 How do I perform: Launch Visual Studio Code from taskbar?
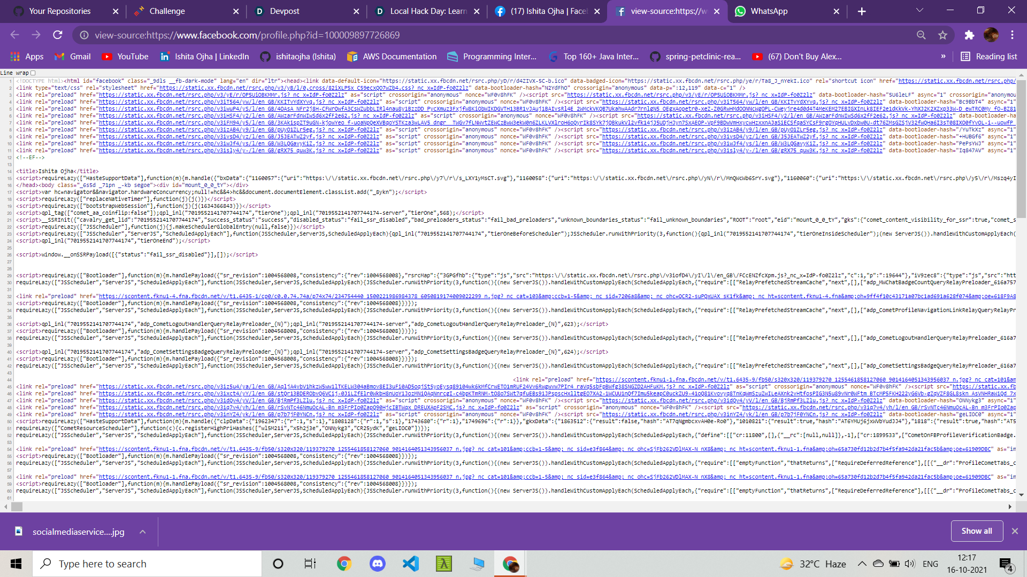click(411, 564)
